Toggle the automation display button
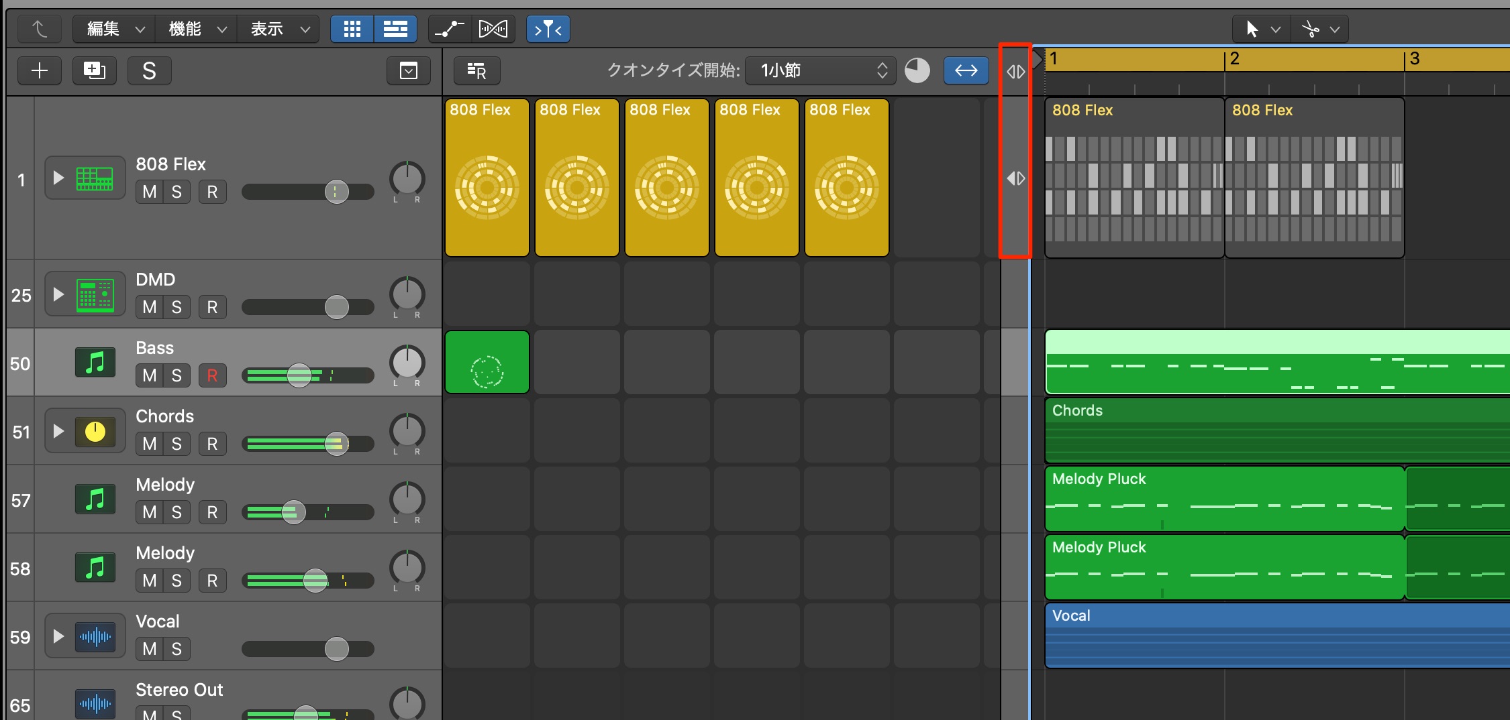This screenshot has height=720, width=1510. 449,29
